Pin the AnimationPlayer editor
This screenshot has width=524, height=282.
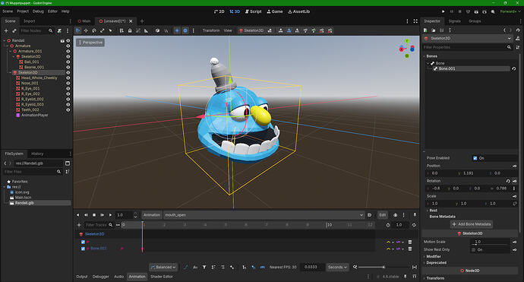click(x=415, y=215)
